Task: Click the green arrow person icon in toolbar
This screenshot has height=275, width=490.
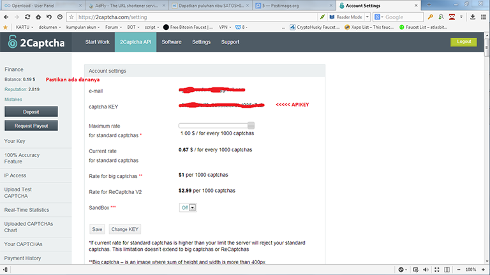Action: pos(441,17)
